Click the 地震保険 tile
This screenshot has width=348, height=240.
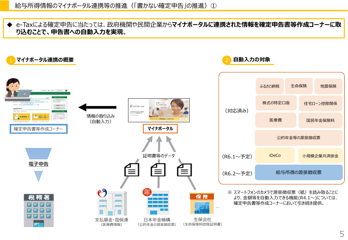328,86
